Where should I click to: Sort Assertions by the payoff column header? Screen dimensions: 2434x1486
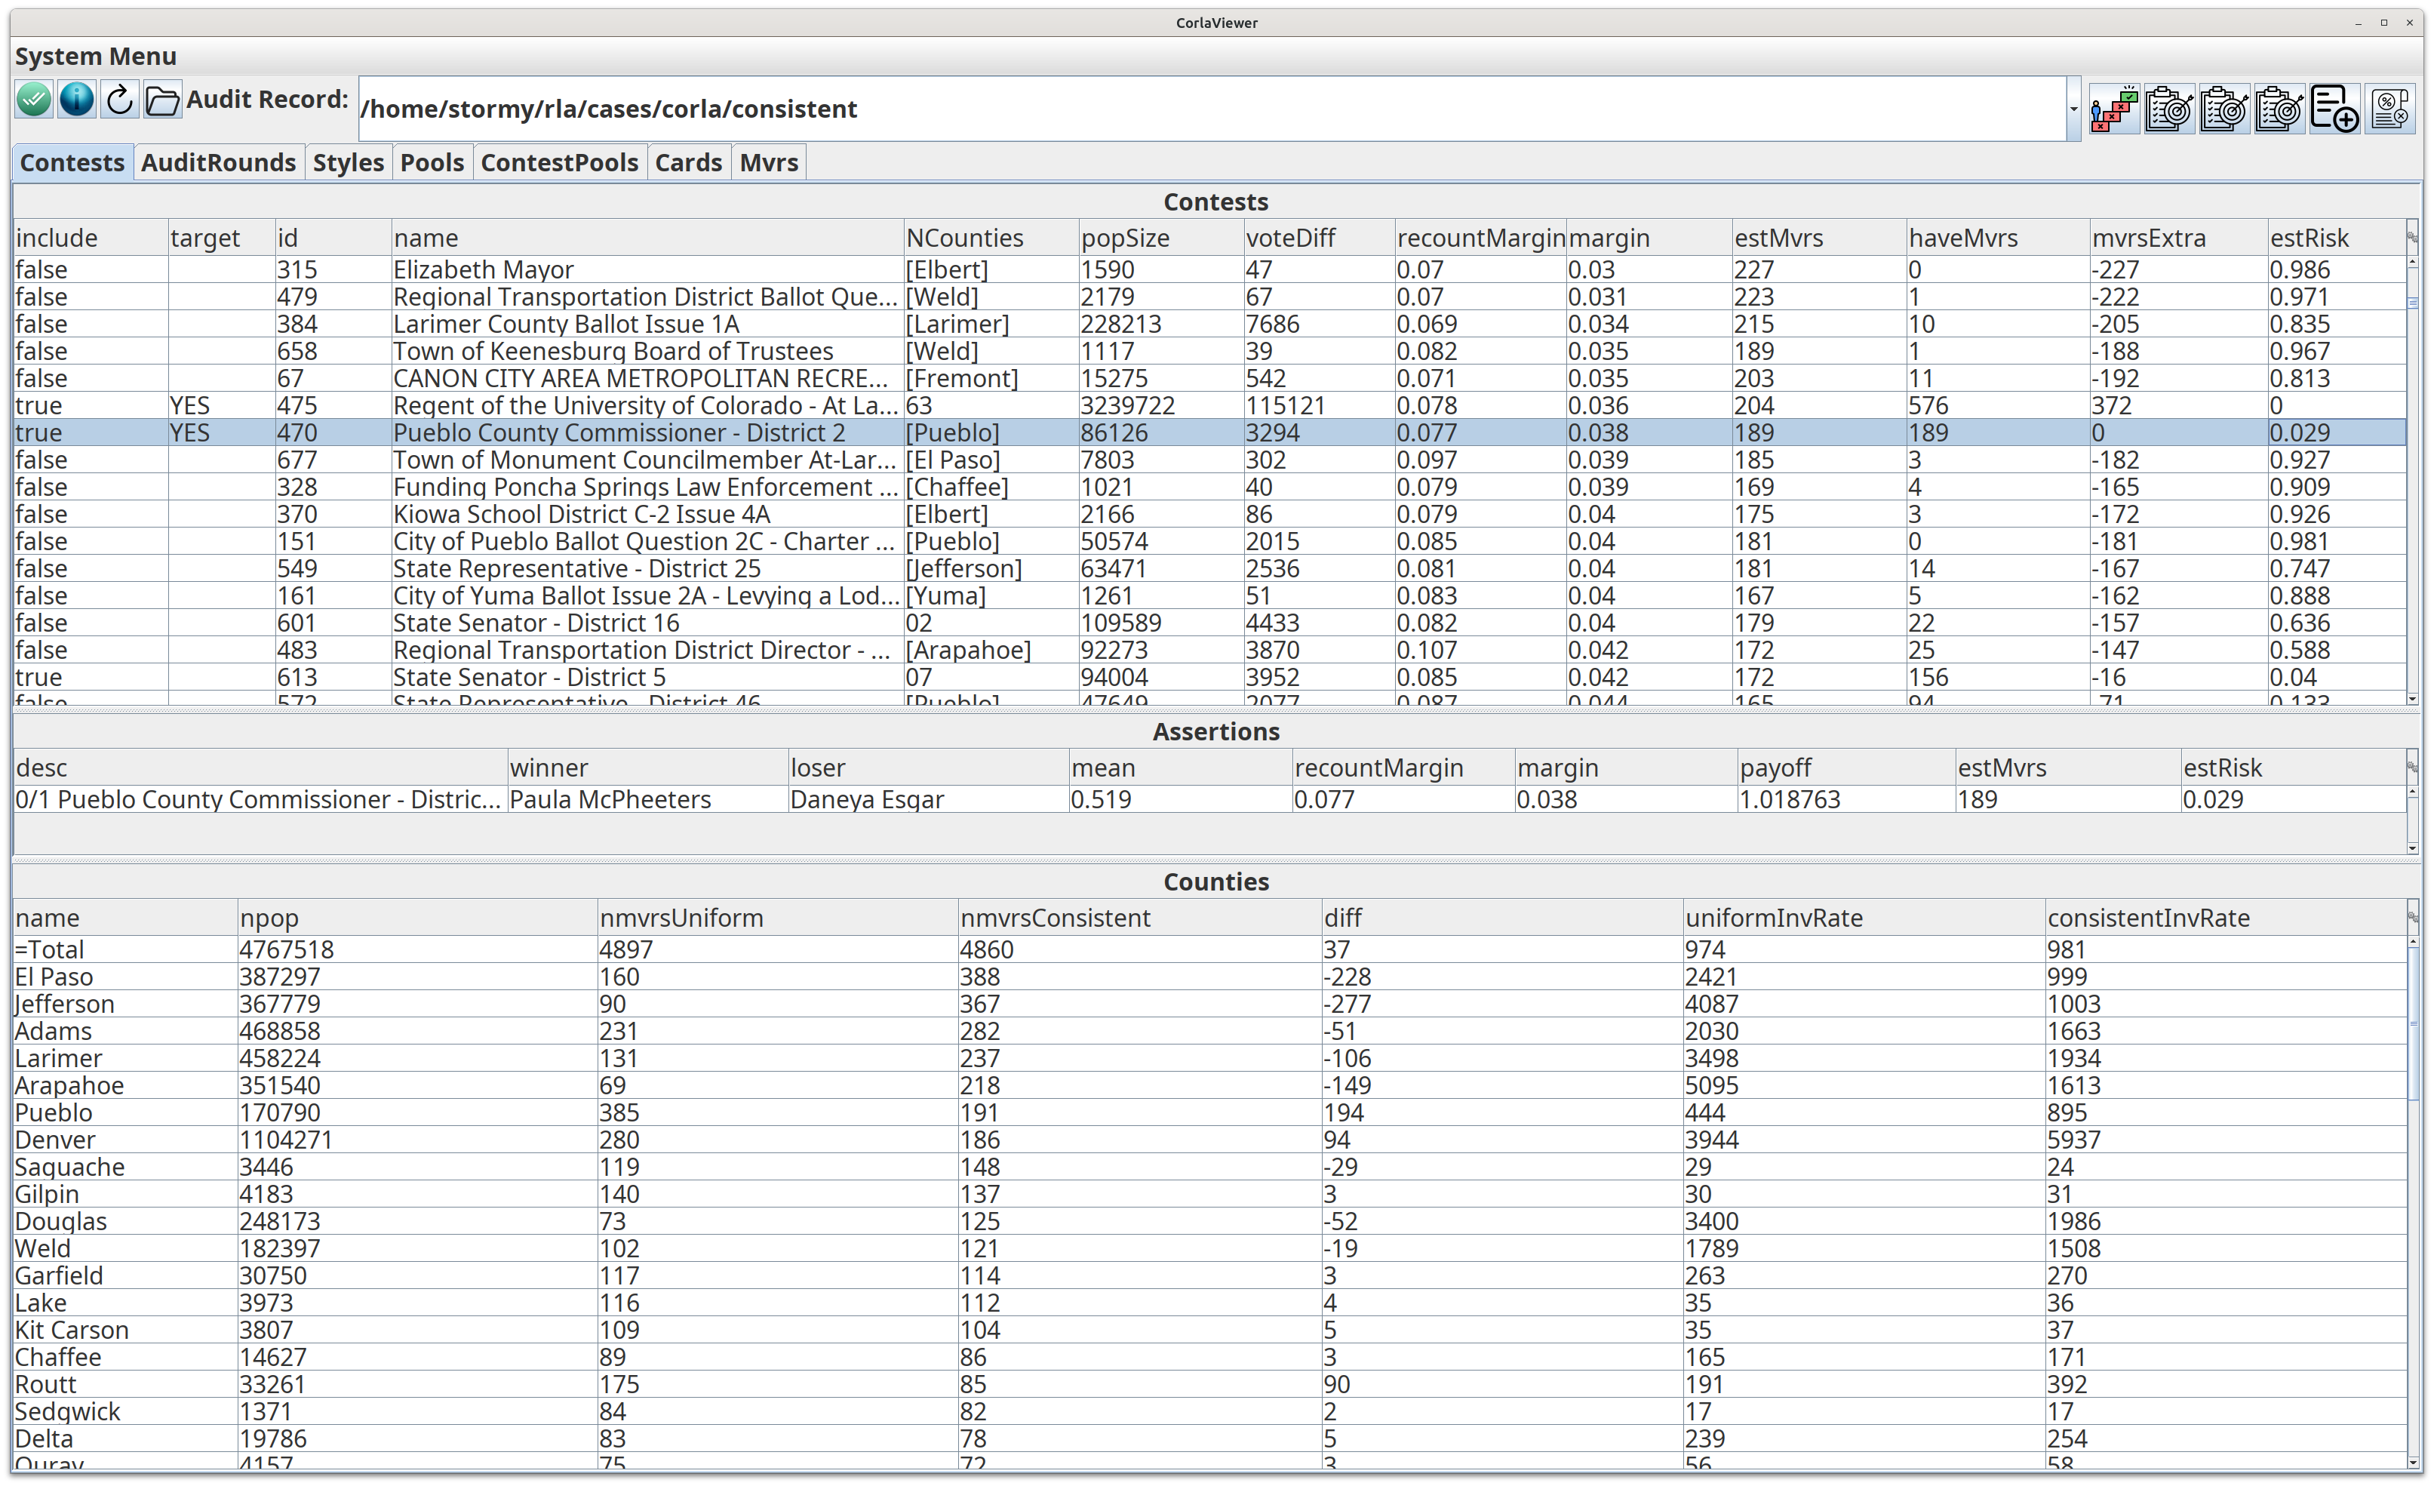point(1846,768)
